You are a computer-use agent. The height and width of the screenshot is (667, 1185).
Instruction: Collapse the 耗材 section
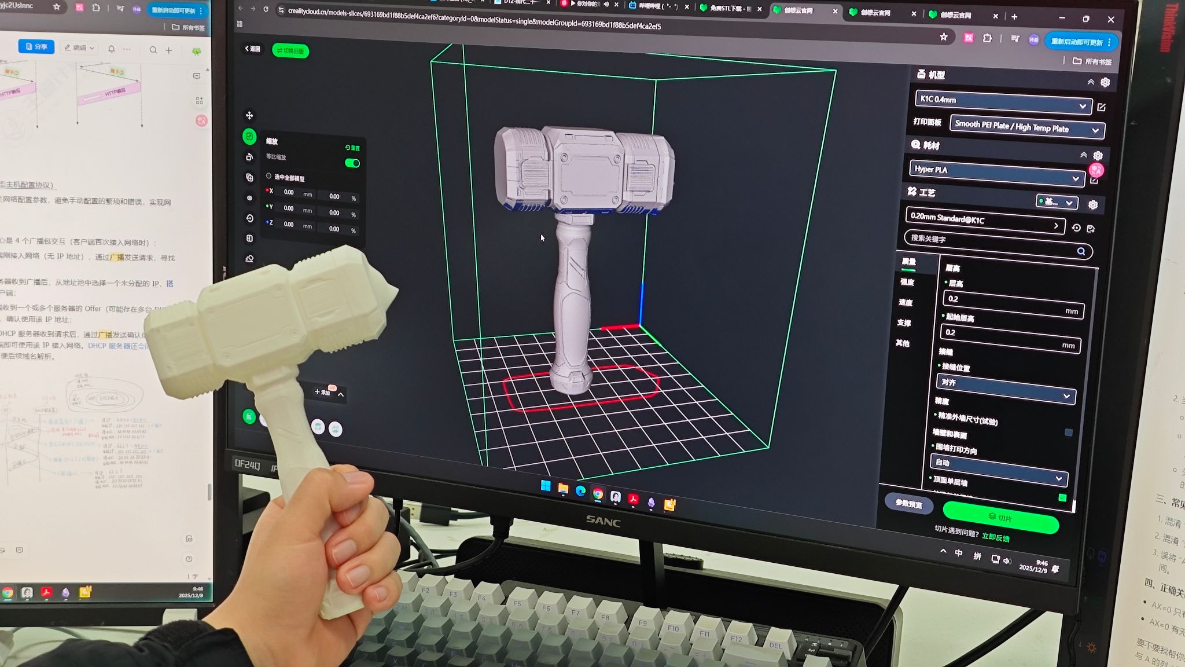point(1084,155)
